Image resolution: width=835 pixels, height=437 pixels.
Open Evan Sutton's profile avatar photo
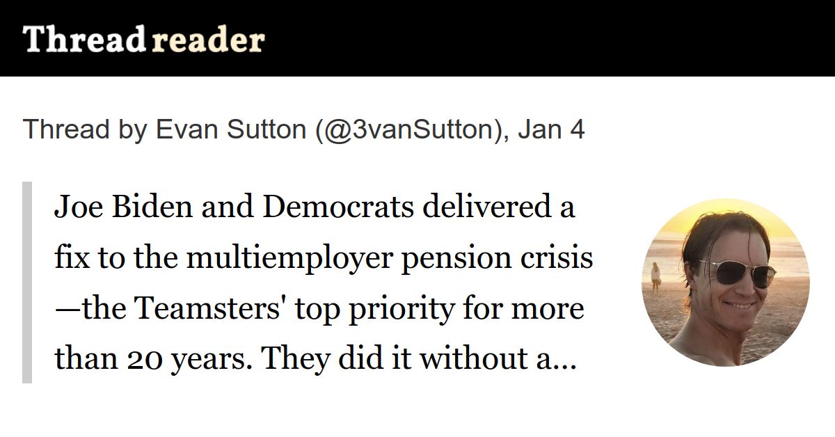724,282
